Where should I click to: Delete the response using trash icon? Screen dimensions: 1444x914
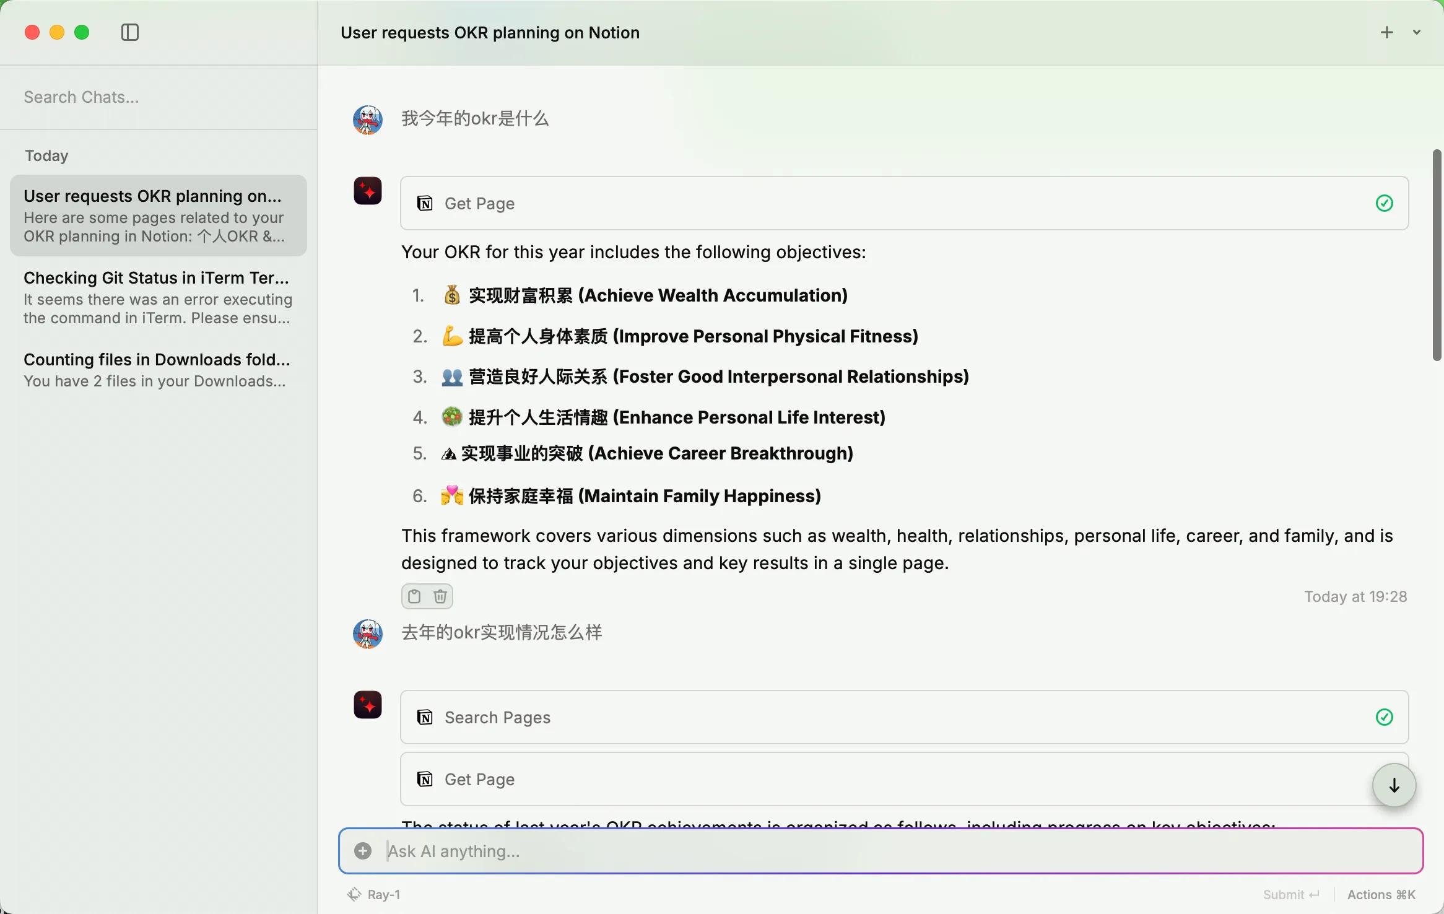(440, 596)
